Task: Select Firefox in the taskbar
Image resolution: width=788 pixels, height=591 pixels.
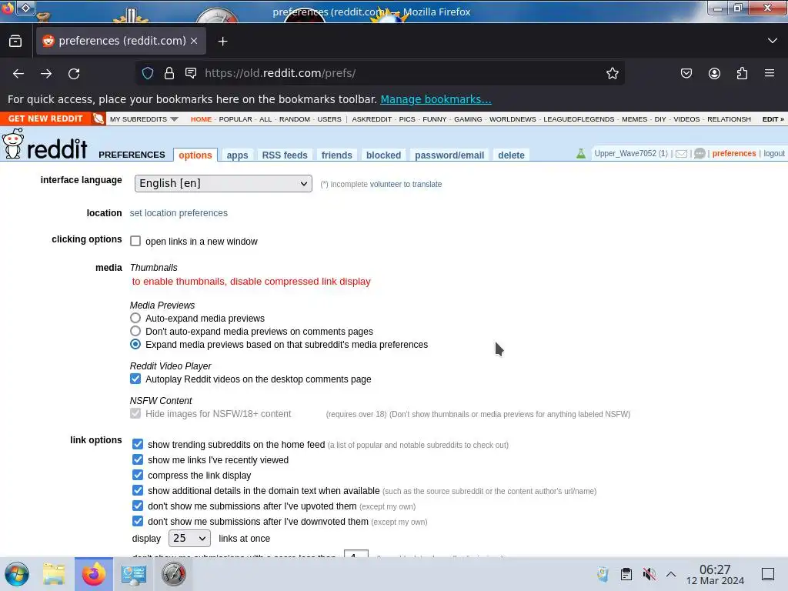Action: pos(94,574)
